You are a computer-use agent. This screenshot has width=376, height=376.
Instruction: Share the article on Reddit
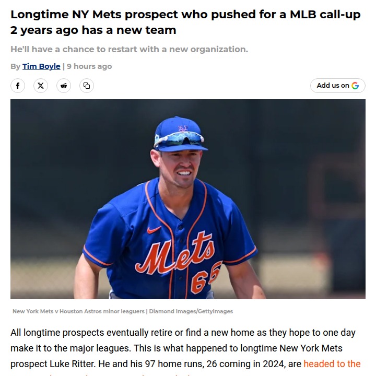(x=64, y=86)
